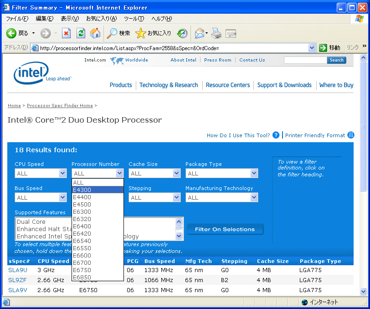Click the Printer Friendly Format icon
The height and width of the screenshot is (309, 370).
[351, 135]
